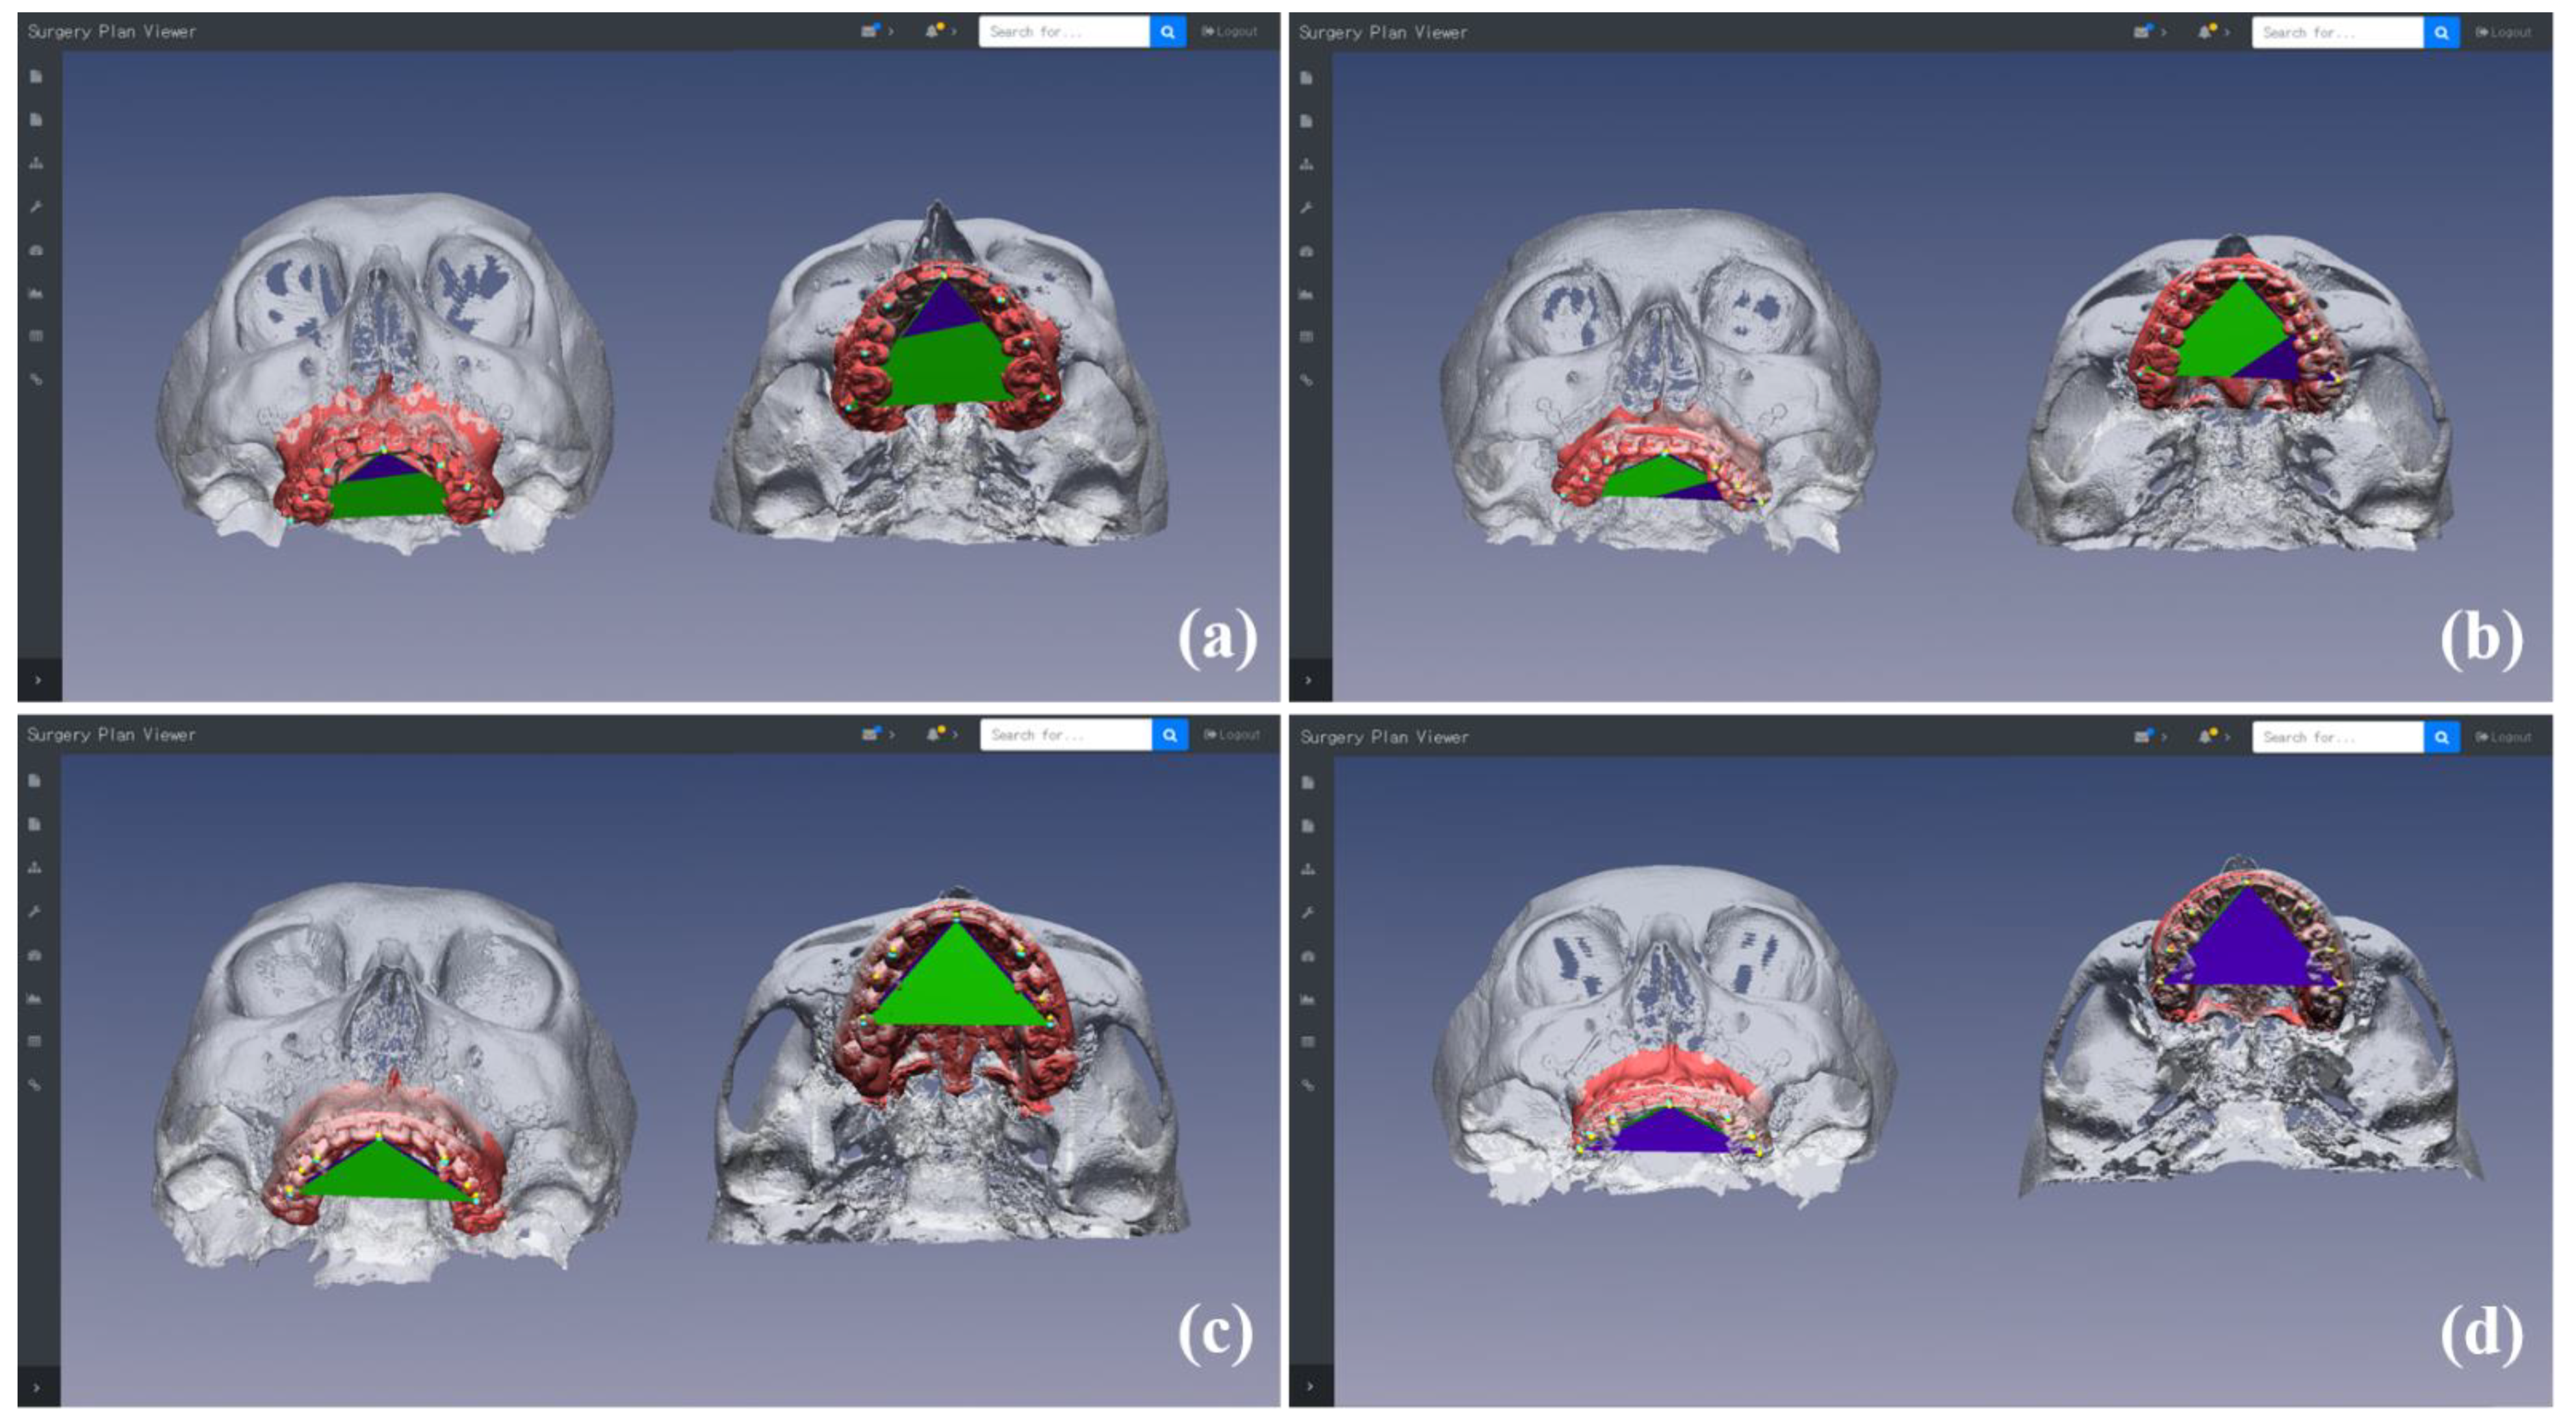Screen dimensions: 2576x1426
Task: Open notification bell dropdown in panel (c) header
Action: (934, 734)
